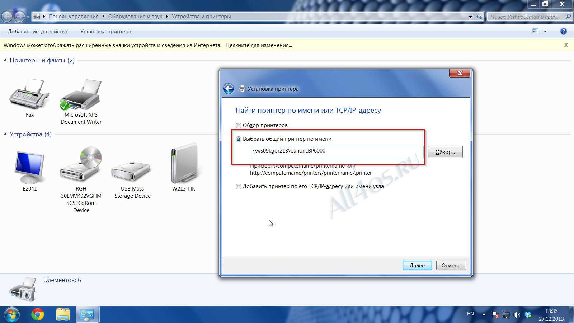This screenshot has height=323, width=574.
Task: Expand address bar history dropdown
Action: point(470,17)
